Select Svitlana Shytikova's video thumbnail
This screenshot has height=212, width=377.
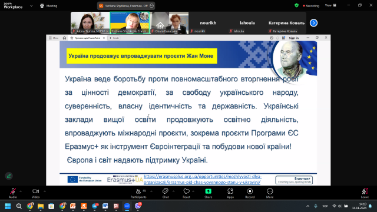point(130,23)
